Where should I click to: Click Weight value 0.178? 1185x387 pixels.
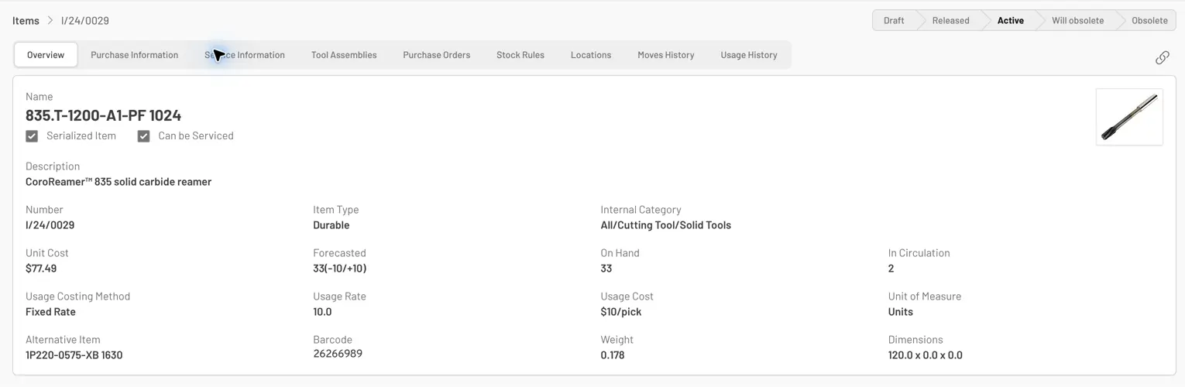point(613,355)
